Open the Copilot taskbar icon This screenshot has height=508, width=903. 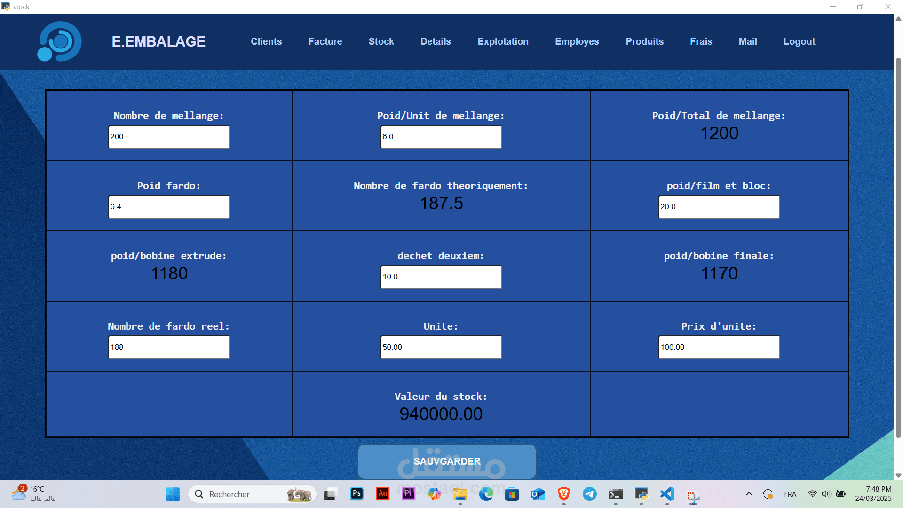pos(434,494)
